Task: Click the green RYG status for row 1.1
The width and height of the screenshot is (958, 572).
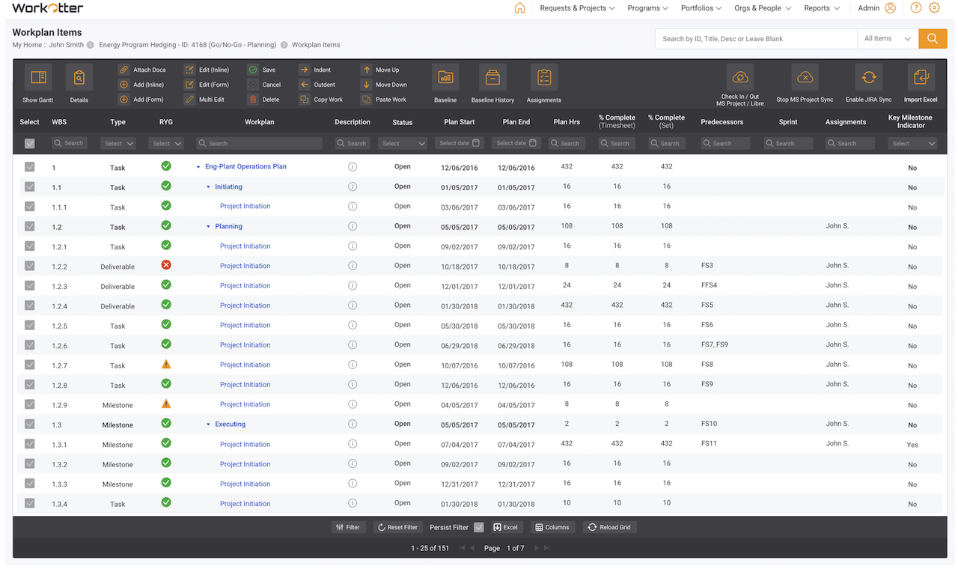Action: pyautogui.click(x=165, y=187)
